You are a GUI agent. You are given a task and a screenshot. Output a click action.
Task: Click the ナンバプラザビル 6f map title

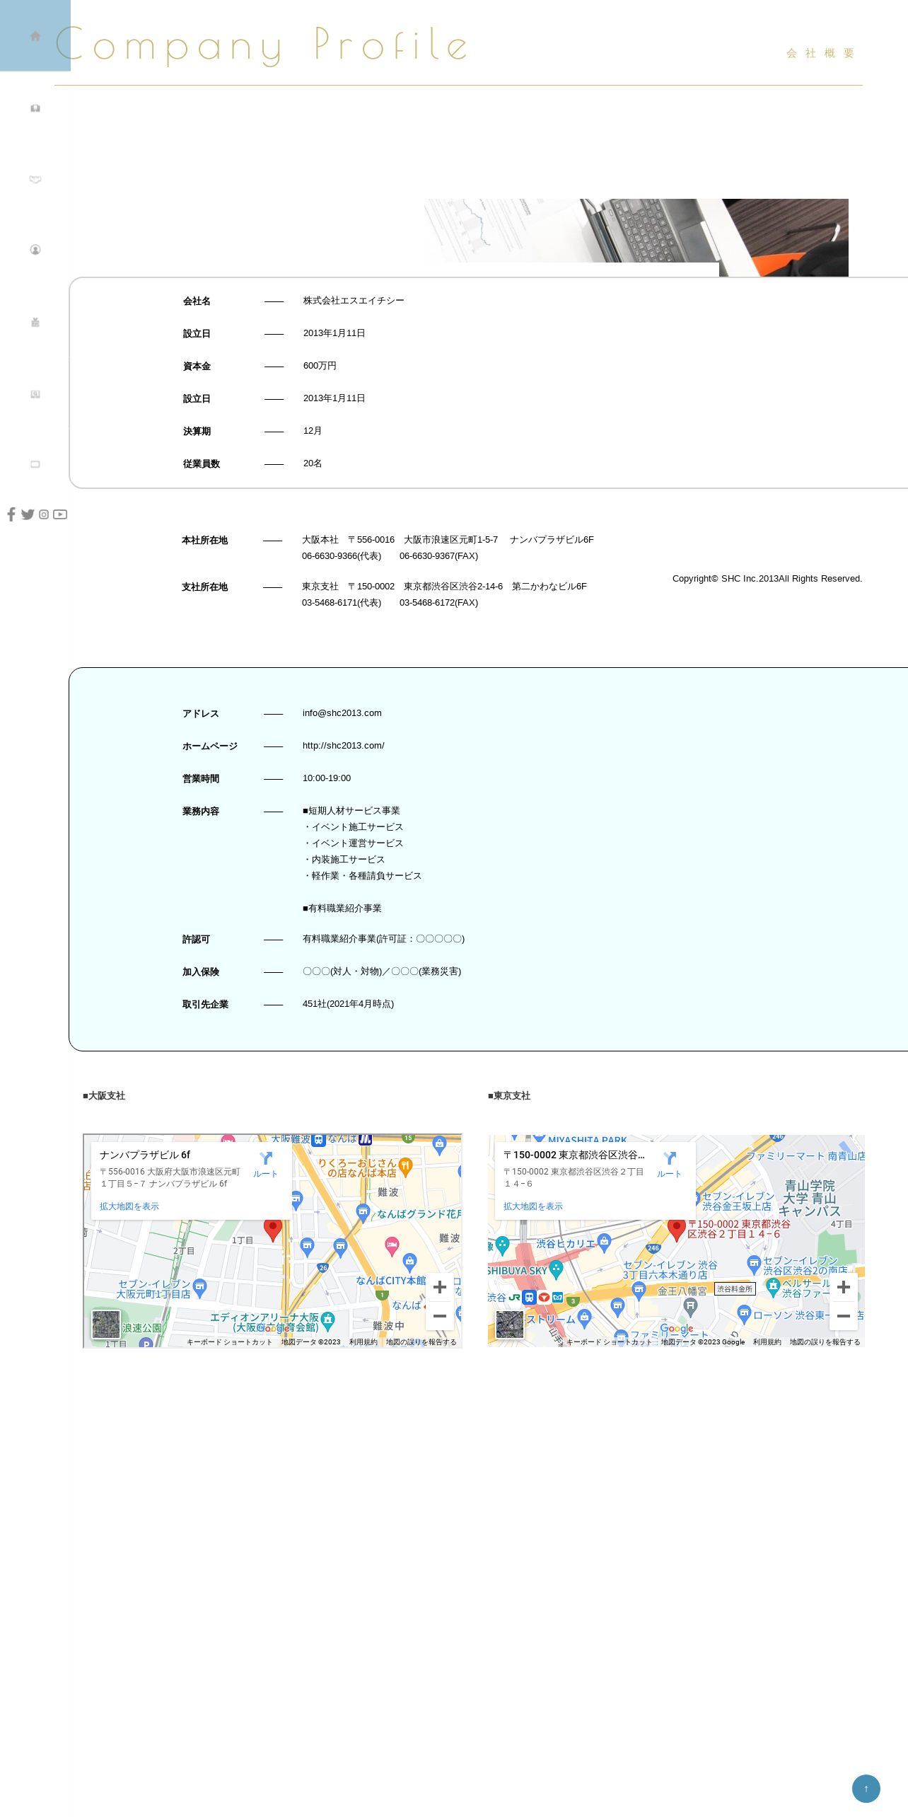(145, 1155)
